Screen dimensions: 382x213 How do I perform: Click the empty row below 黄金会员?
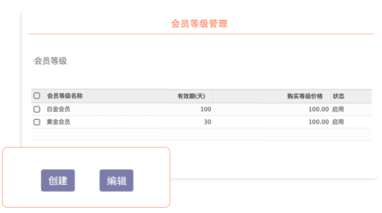201,134
